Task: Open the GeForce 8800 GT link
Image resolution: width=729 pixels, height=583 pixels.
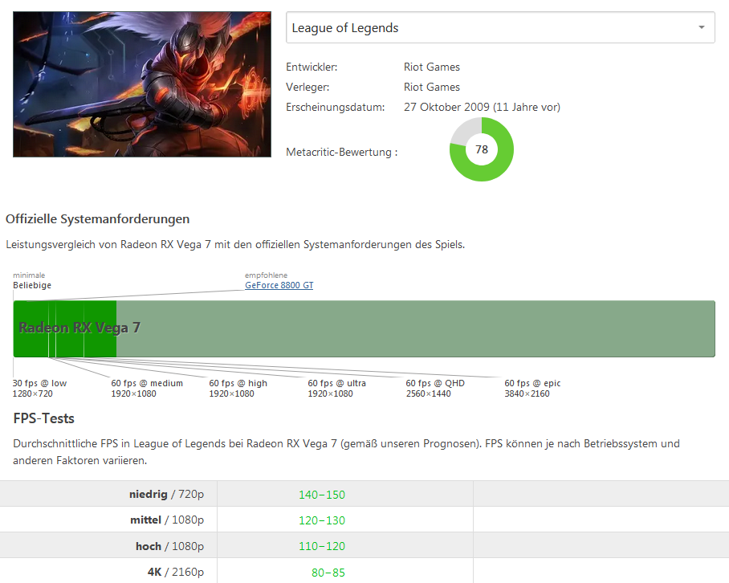Action: point(279,285)
